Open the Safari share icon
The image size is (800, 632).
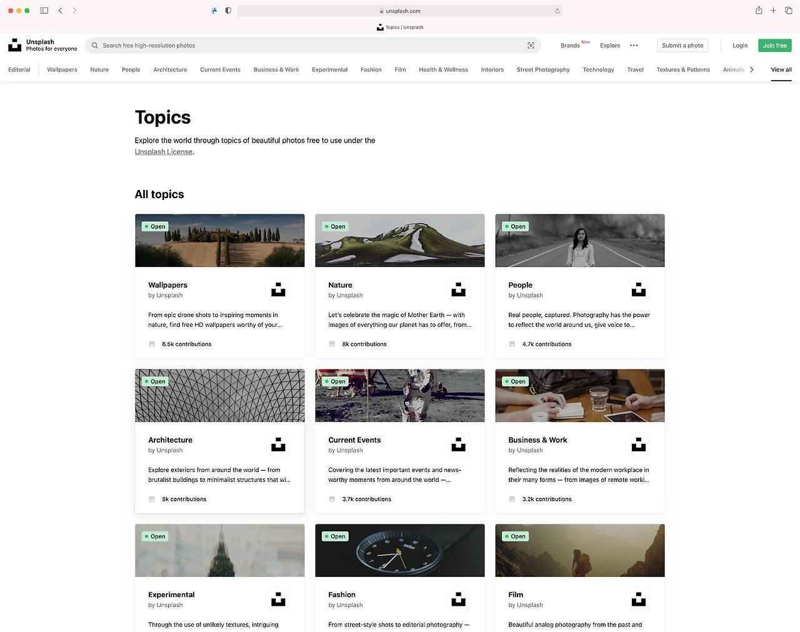point(759,10)
